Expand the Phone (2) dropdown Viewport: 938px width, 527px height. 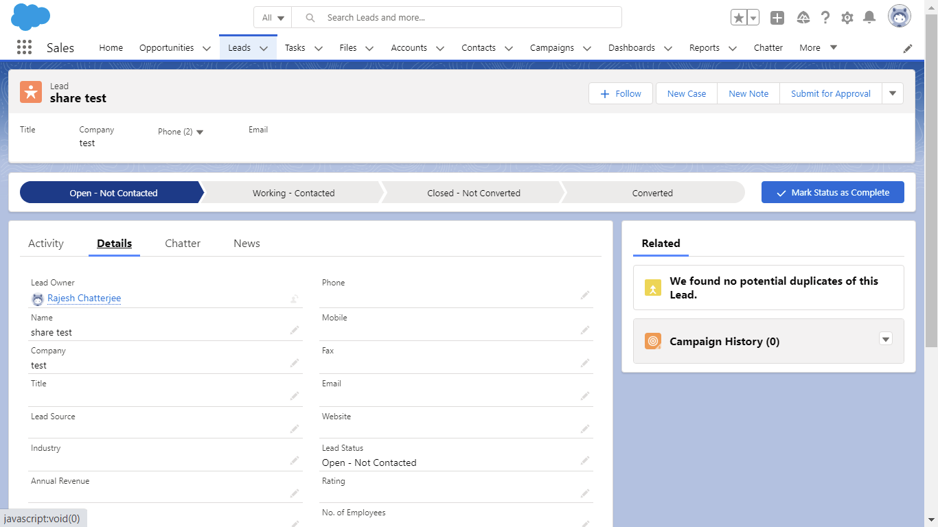point(200,132)
